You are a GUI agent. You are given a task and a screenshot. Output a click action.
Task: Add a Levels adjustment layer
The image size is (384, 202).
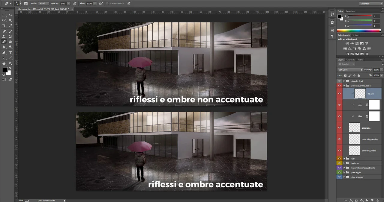pyautogui.click(x=352, y=43)
